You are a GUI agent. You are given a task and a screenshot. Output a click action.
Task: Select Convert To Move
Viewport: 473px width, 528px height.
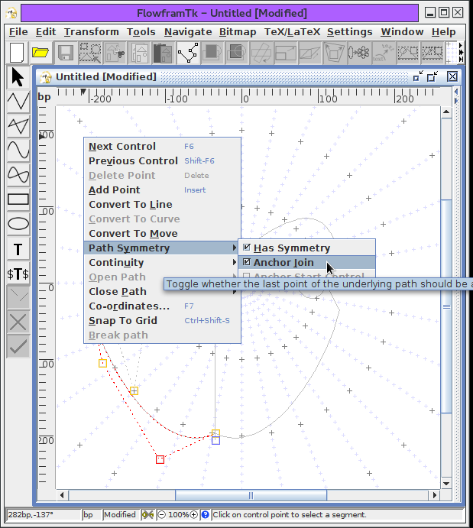pyautogui.click(x=163, y=233)
